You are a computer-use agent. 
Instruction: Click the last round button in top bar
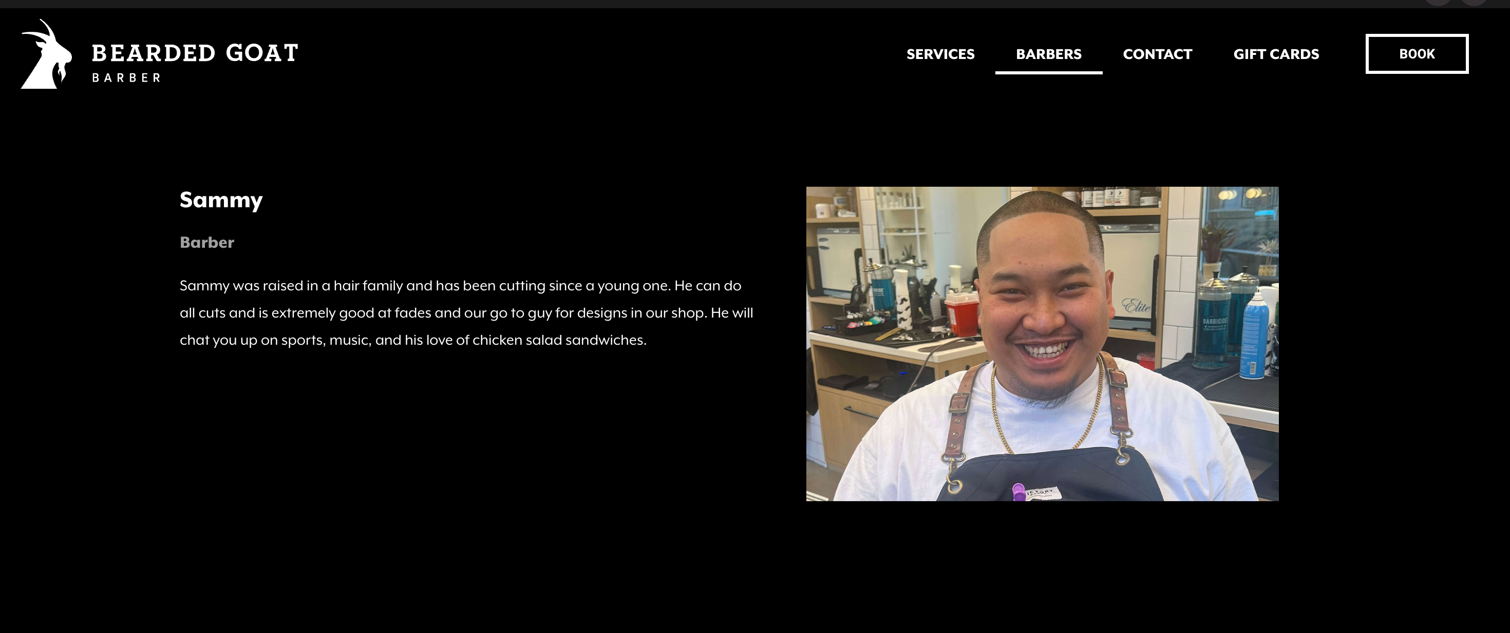(x=1473, y=2)
